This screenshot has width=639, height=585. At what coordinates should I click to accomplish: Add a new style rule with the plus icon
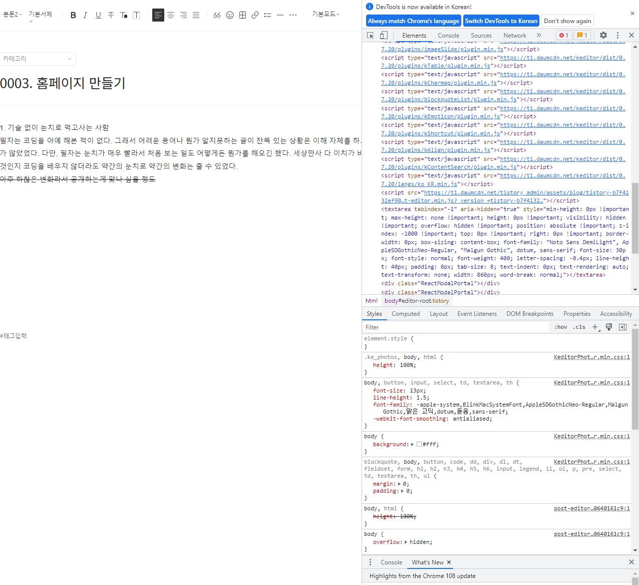pyautogui.click(x=595, y=327)
